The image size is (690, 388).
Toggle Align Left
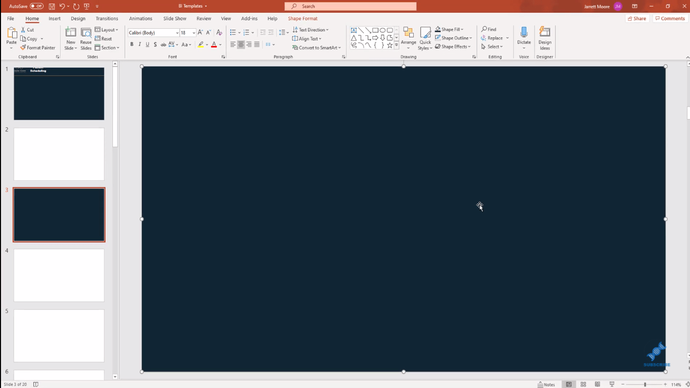tap(233, 44)
